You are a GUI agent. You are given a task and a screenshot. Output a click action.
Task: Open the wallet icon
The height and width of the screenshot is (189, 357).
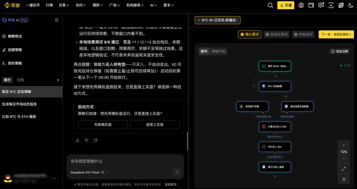[311, 5]
